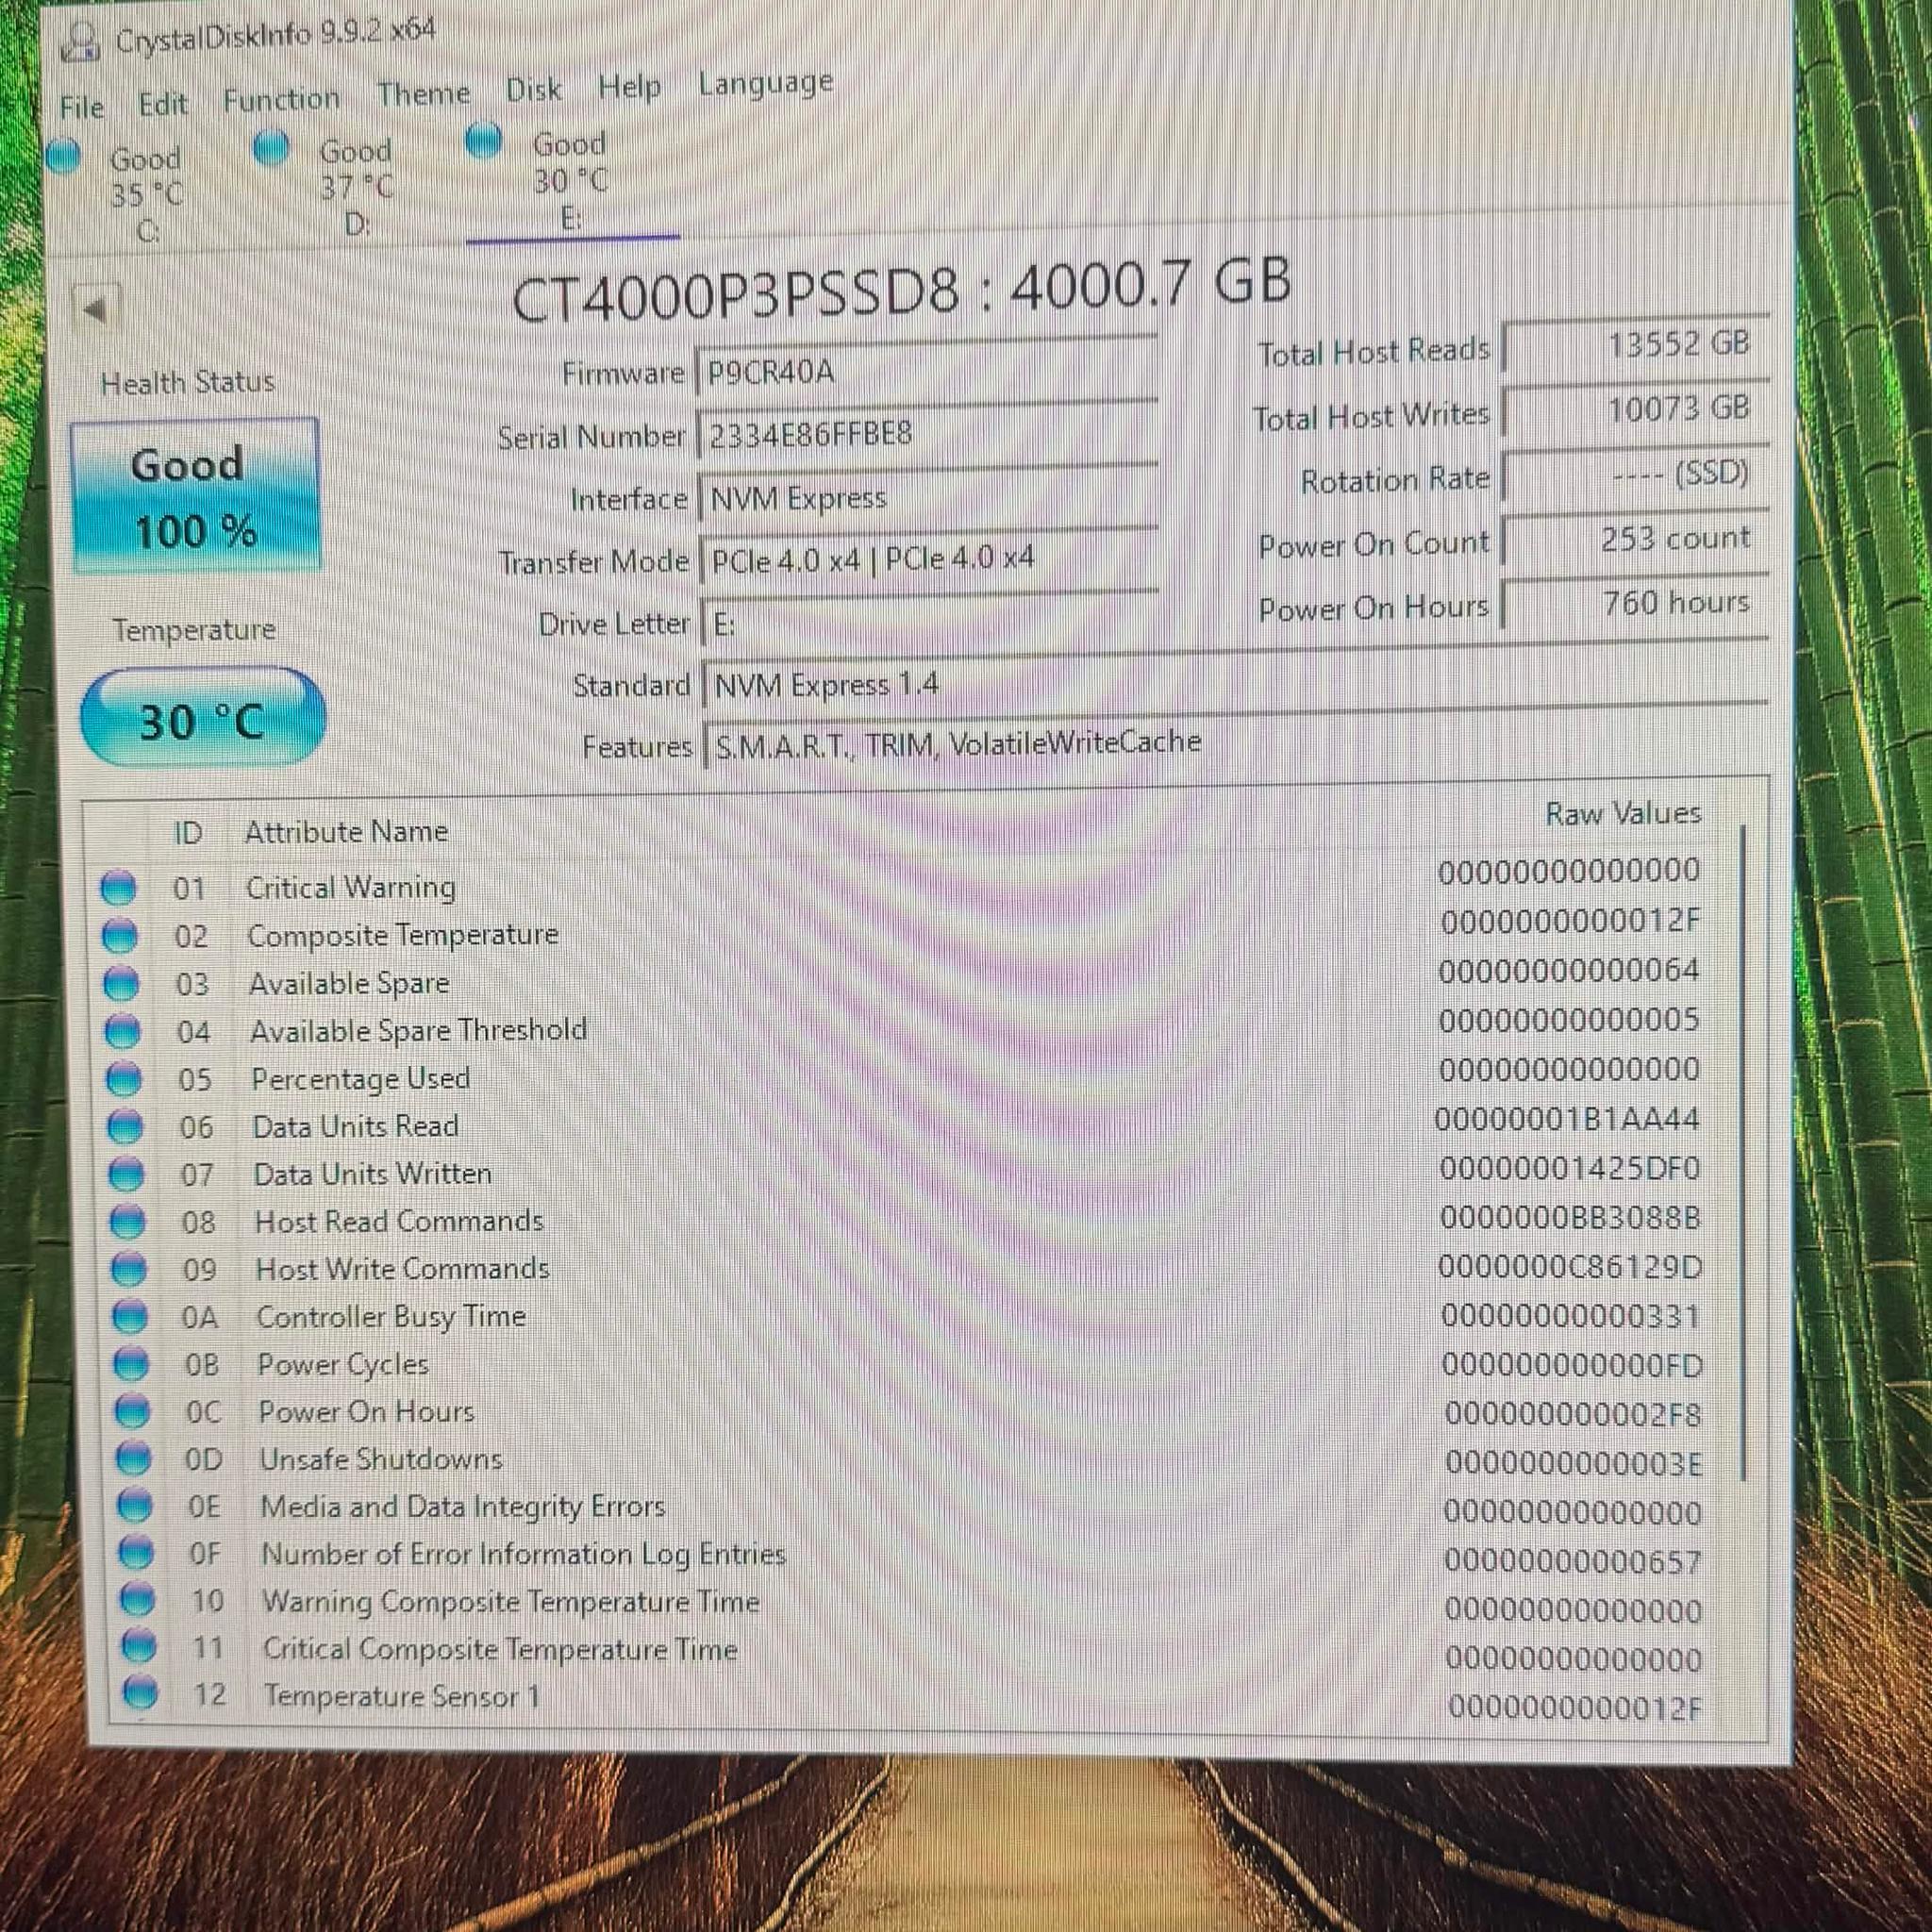Click the status icon for Controller Busy Time
Image resolution: width=1932 pixels, height=1932 pixels.
pyautogui.click(x=130, y=1318)
